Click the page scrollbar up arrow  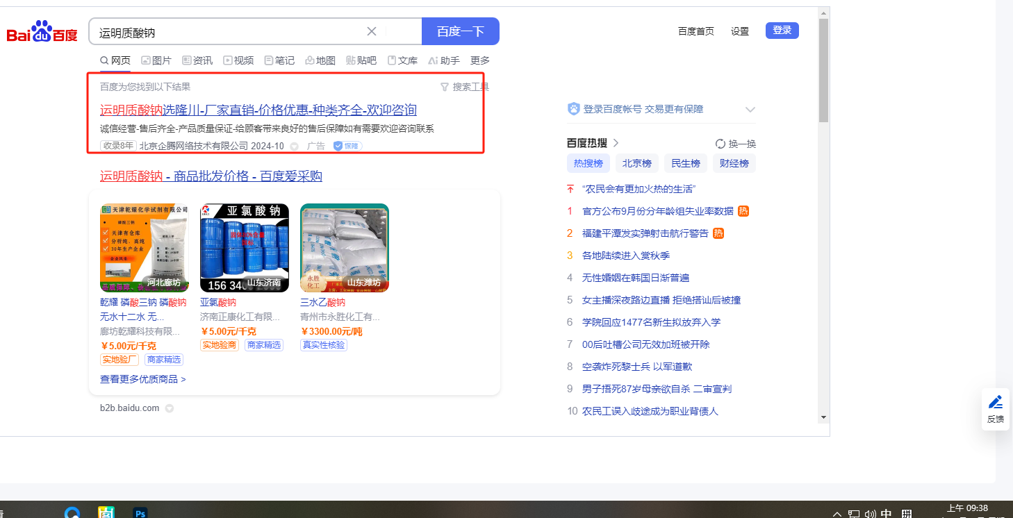coord(824,12)
